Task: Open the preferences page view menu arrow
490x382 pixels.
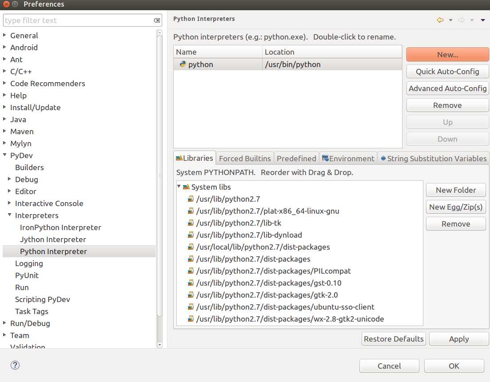Action: pyautogui.click(x=483, y=20)
